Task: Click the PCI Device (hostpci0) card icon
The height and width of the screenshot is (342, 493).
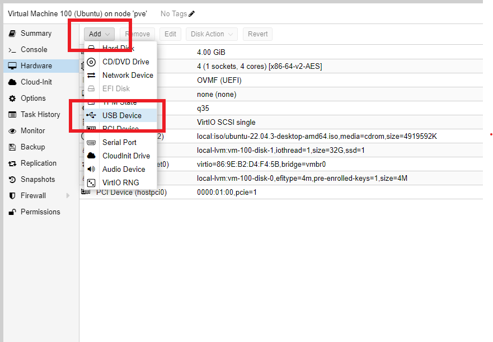Action: coord(86,191)
